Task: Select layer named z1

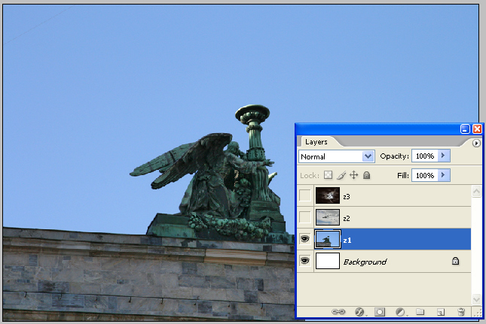Action: (x=347, y=240)
